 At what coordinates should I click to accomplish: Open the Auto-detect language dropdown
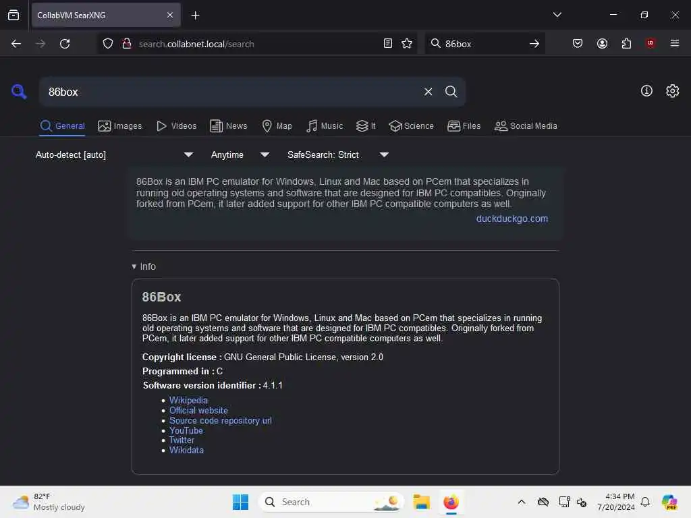coord(114,154)
